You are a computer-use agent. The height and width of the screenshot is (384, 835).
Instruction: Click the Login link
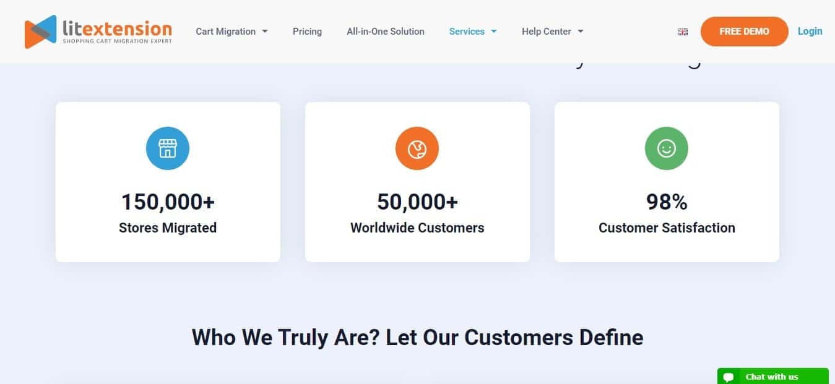point(810,32)
